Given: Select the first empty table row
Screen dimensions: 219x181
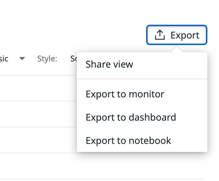Looking at the screenshot, I should [x=38, y=88].
